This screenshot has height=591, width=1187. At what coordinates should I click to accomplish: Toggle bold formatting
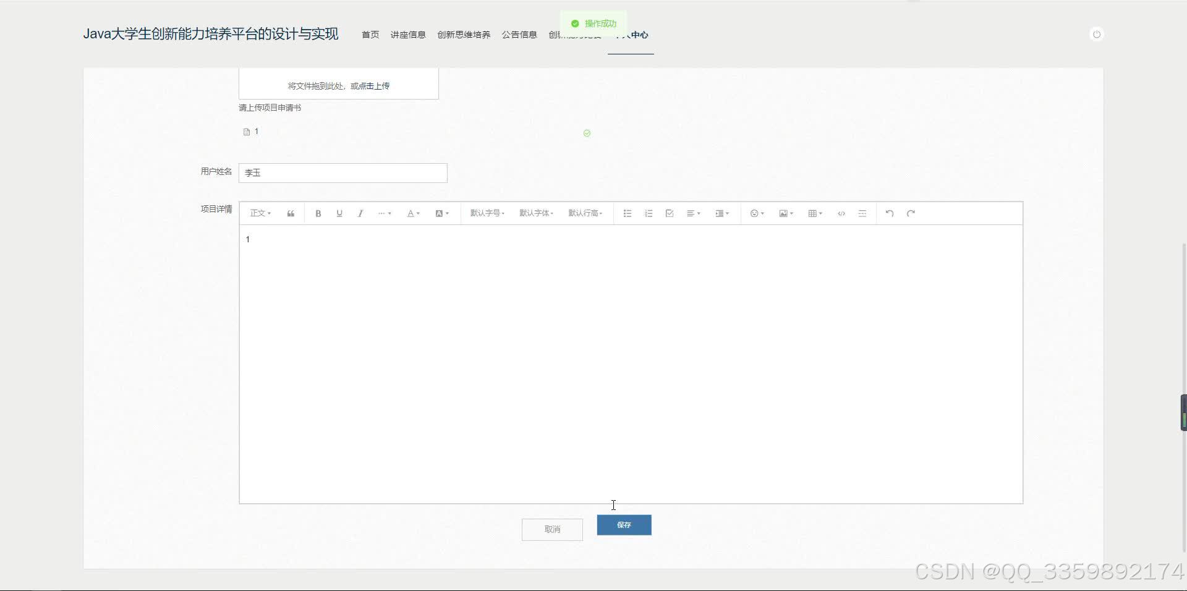coord(318,213)
